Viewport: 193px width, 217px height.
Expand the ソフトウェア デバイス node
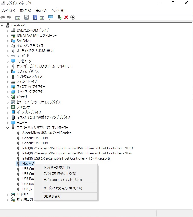[x=8, y=77]
